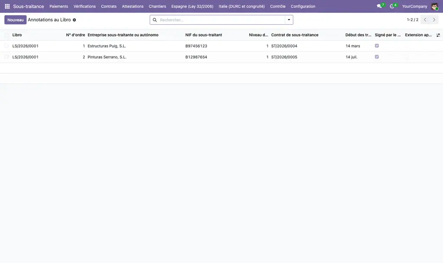Sort by NIF du sous-traitant header
443x263 pixels.
point(204,35)
